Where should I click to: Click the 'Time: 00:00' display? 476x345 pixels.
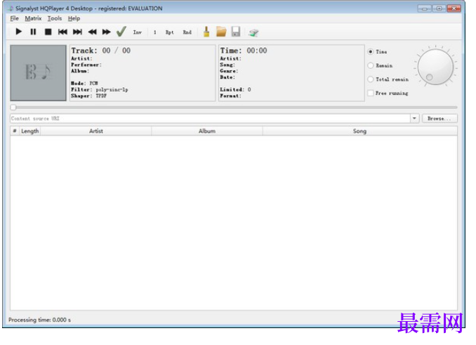(244, 51)
